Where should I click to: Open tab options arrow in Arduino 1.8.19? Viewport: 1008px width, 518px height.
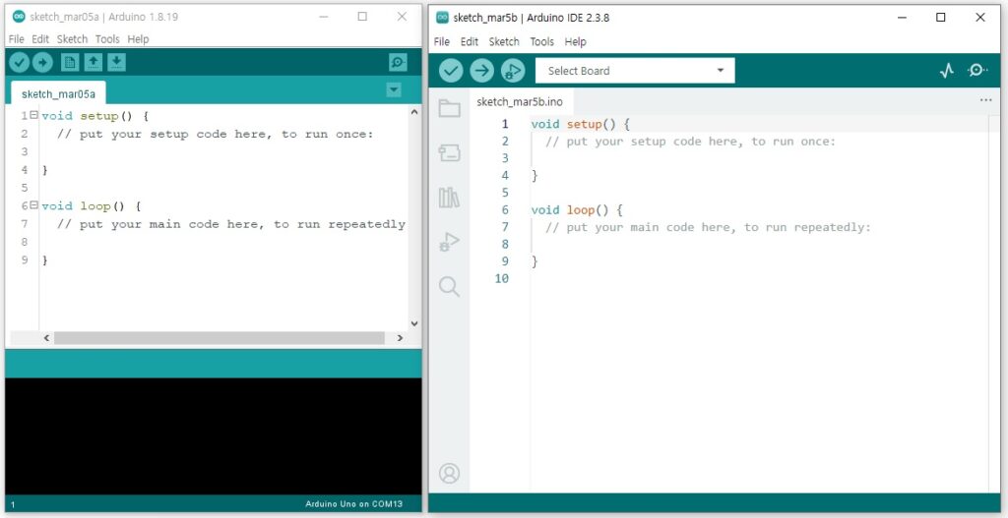(394, 89)
